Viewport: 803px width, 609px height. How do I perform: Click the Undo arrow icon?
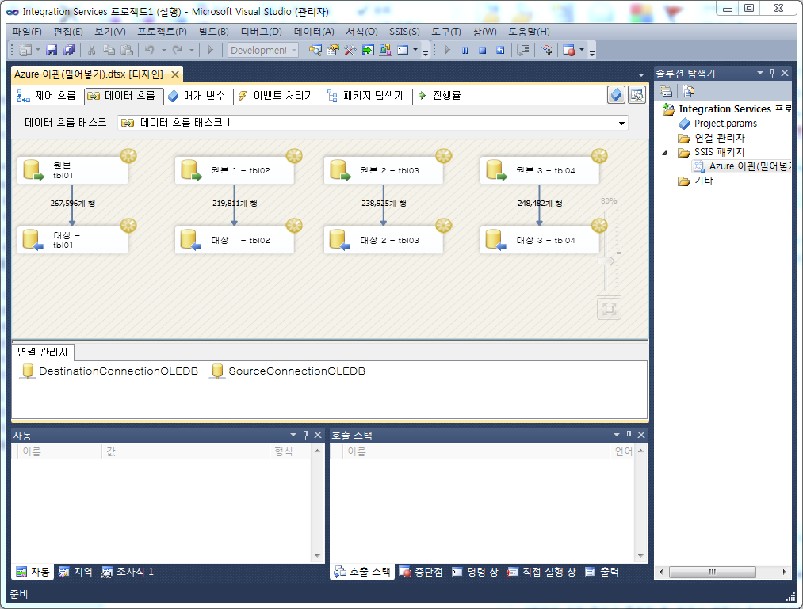(150, 50)
